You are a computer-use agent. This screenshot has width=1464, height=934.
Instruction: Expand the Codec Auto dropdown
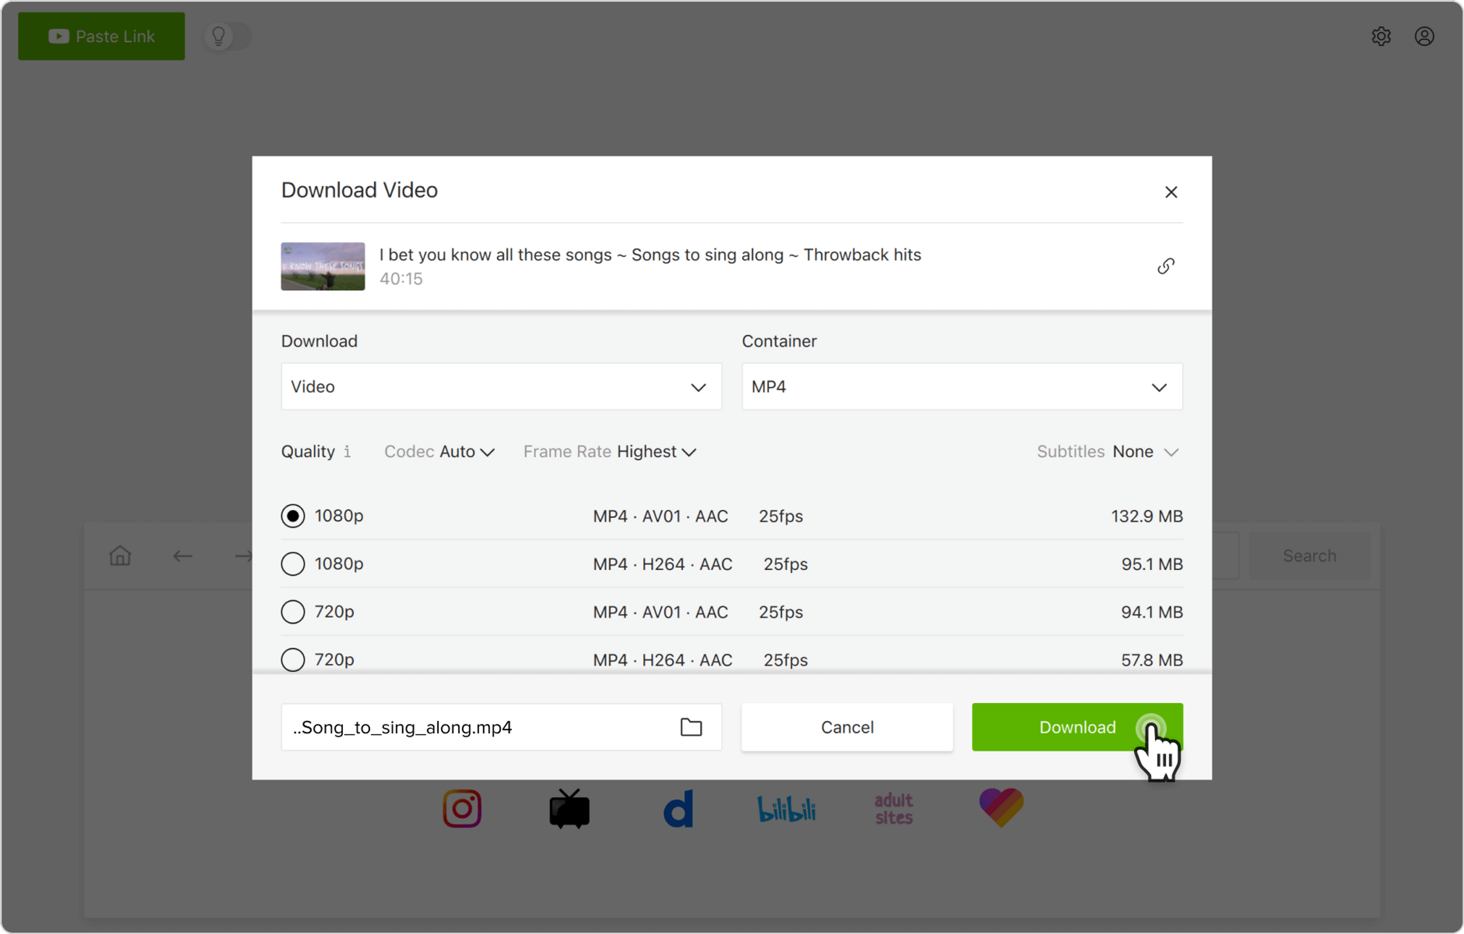coord(466,452)
